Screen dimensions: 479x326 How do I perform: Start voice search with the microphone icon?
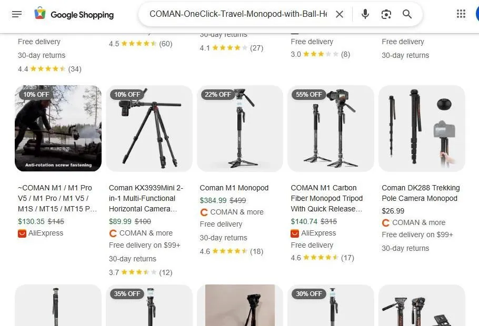point(365,14)
